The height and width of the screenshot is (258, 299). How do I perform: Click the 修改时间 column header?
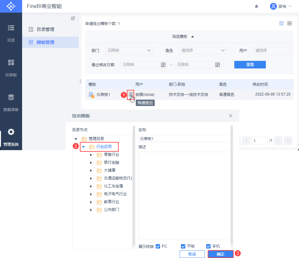tap(260, 85)
